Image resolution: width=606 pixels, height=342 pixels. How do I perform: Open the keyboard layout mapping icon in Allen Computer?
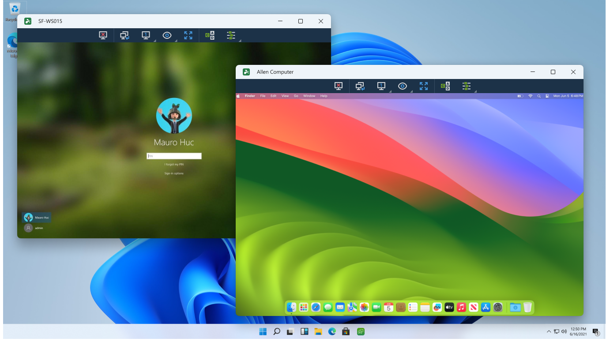click(446, 86)
